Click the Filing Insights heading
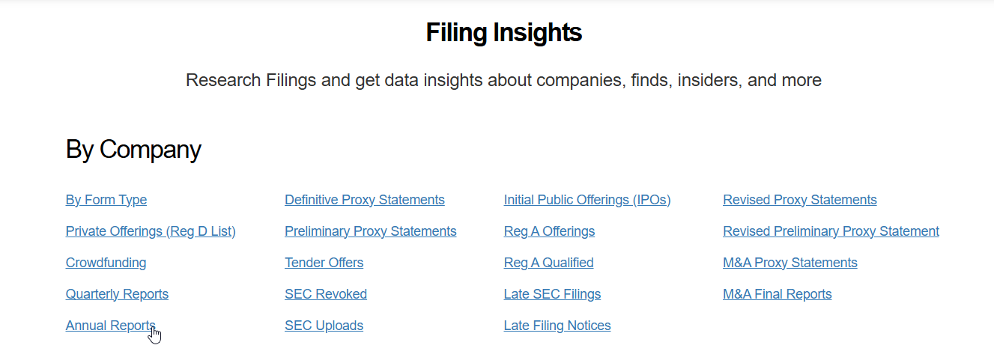This screenshot has width=994, height=363. (x=503, y=33)
